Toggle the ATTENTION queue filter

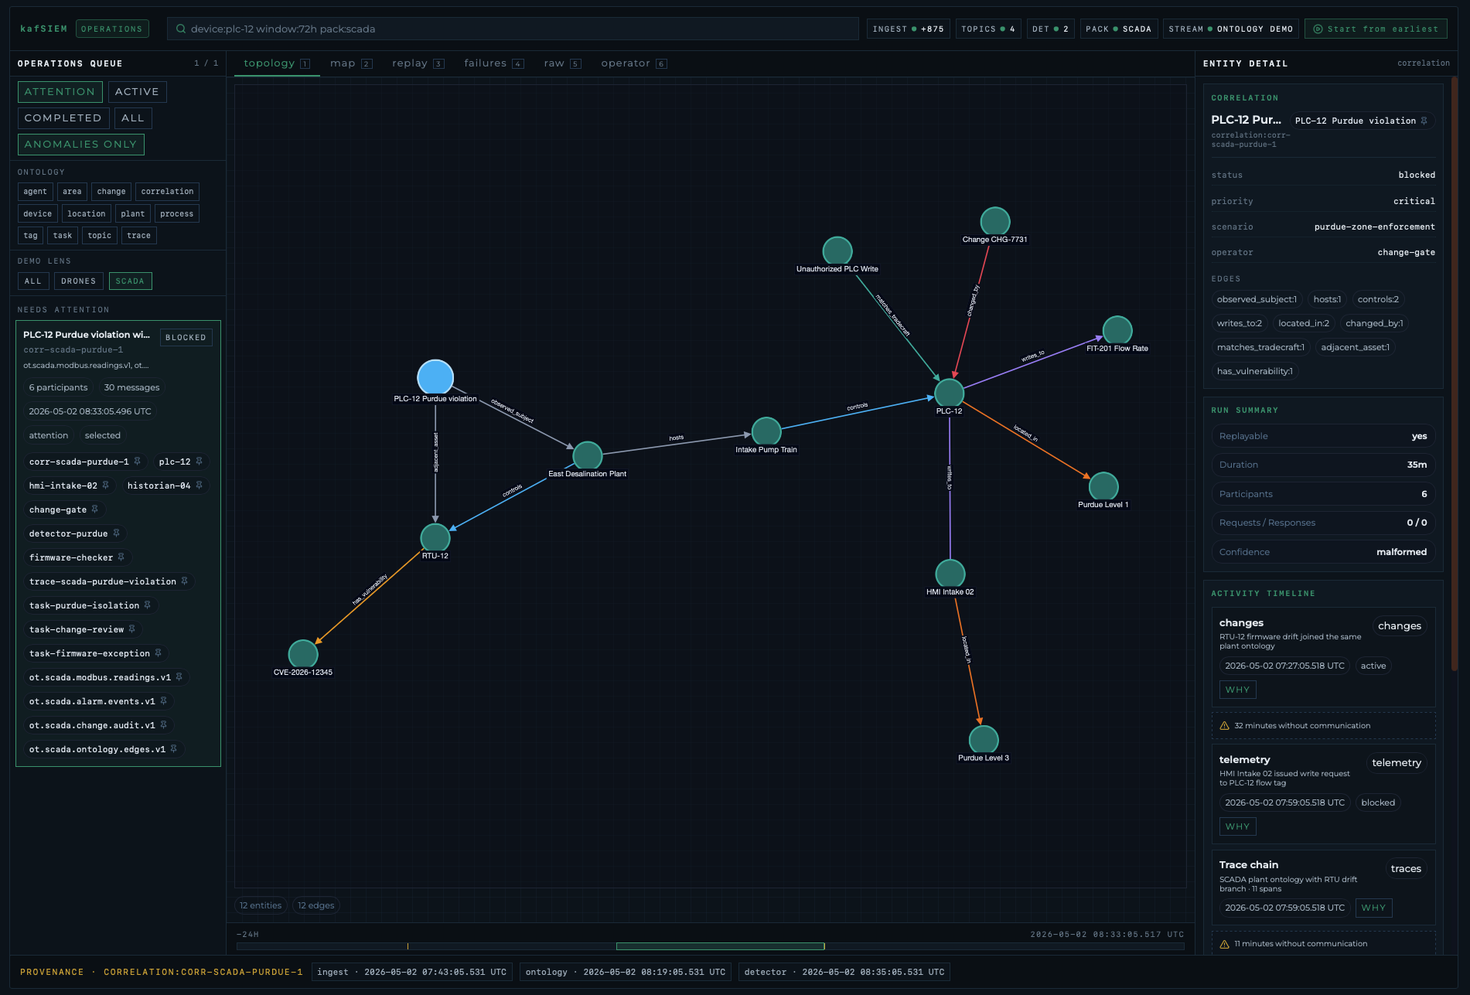[x=60, y=92]
